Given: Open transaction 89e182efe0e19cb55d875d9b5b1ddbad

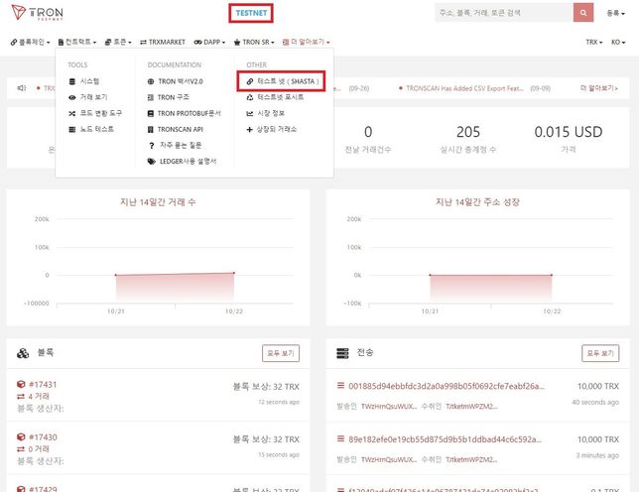Looking at the screenshot, I should tap(445, 439).
